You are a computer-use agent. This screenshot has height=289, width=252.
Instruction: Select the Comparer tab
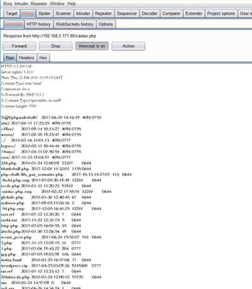171,13
